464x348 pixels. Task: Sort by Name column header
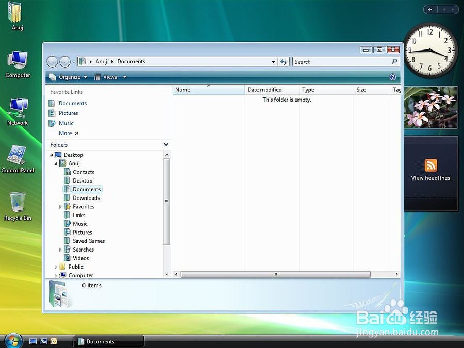(209, 90)
